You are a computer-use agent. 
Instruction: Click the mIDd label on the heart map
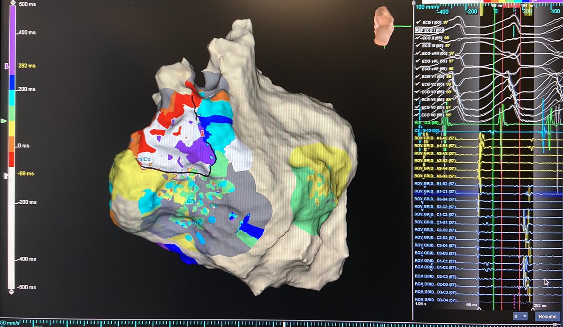[144, 160]
